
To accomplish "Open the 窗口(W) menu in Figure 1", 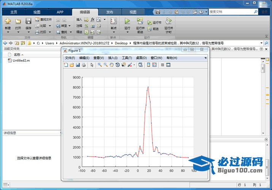I will (156, 58).
